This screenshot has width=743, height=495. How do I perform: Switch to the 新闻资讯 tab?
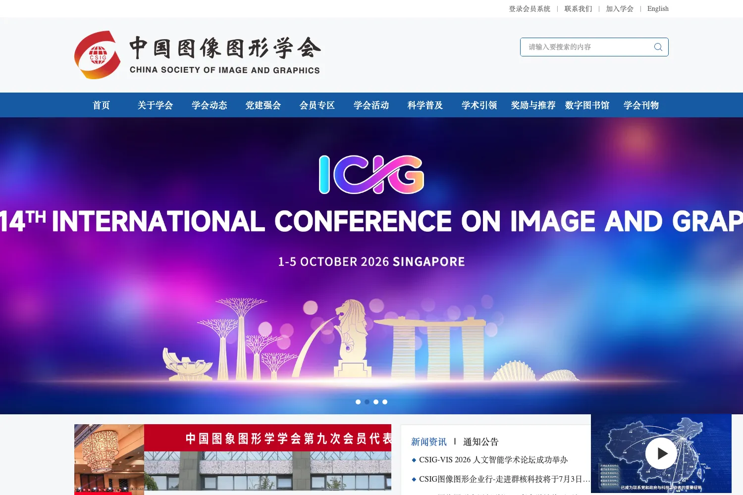coord(428,442)
